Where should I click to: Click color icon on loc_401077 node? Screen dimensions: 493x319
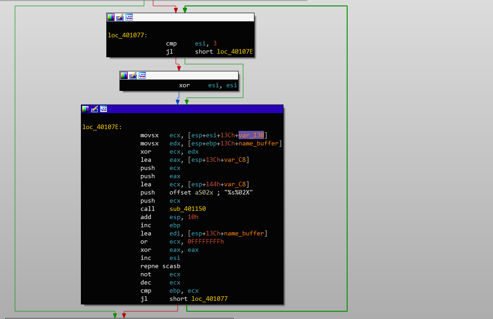(111, 17)
